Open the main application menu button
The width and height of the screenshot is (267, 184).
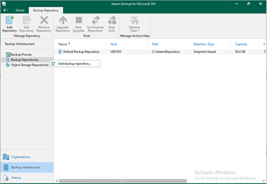(6, 10)
